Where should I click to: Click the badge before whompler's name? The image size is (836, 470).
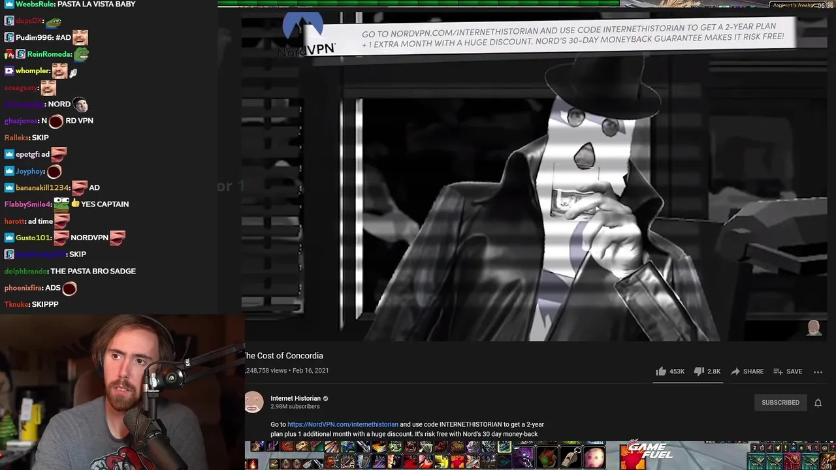[9, 70]
